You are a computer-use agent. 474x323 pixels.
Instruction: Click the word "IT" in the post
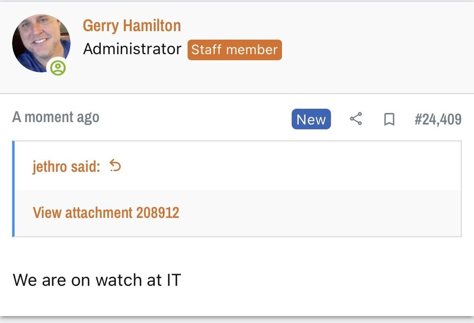pyautogui.click(x=173, y=280)
